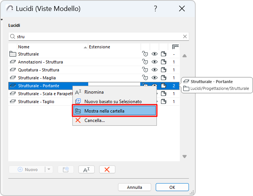Collapse the Lucidi panel with the corner arrow
The image size is (253, 196).
(2, 20)
